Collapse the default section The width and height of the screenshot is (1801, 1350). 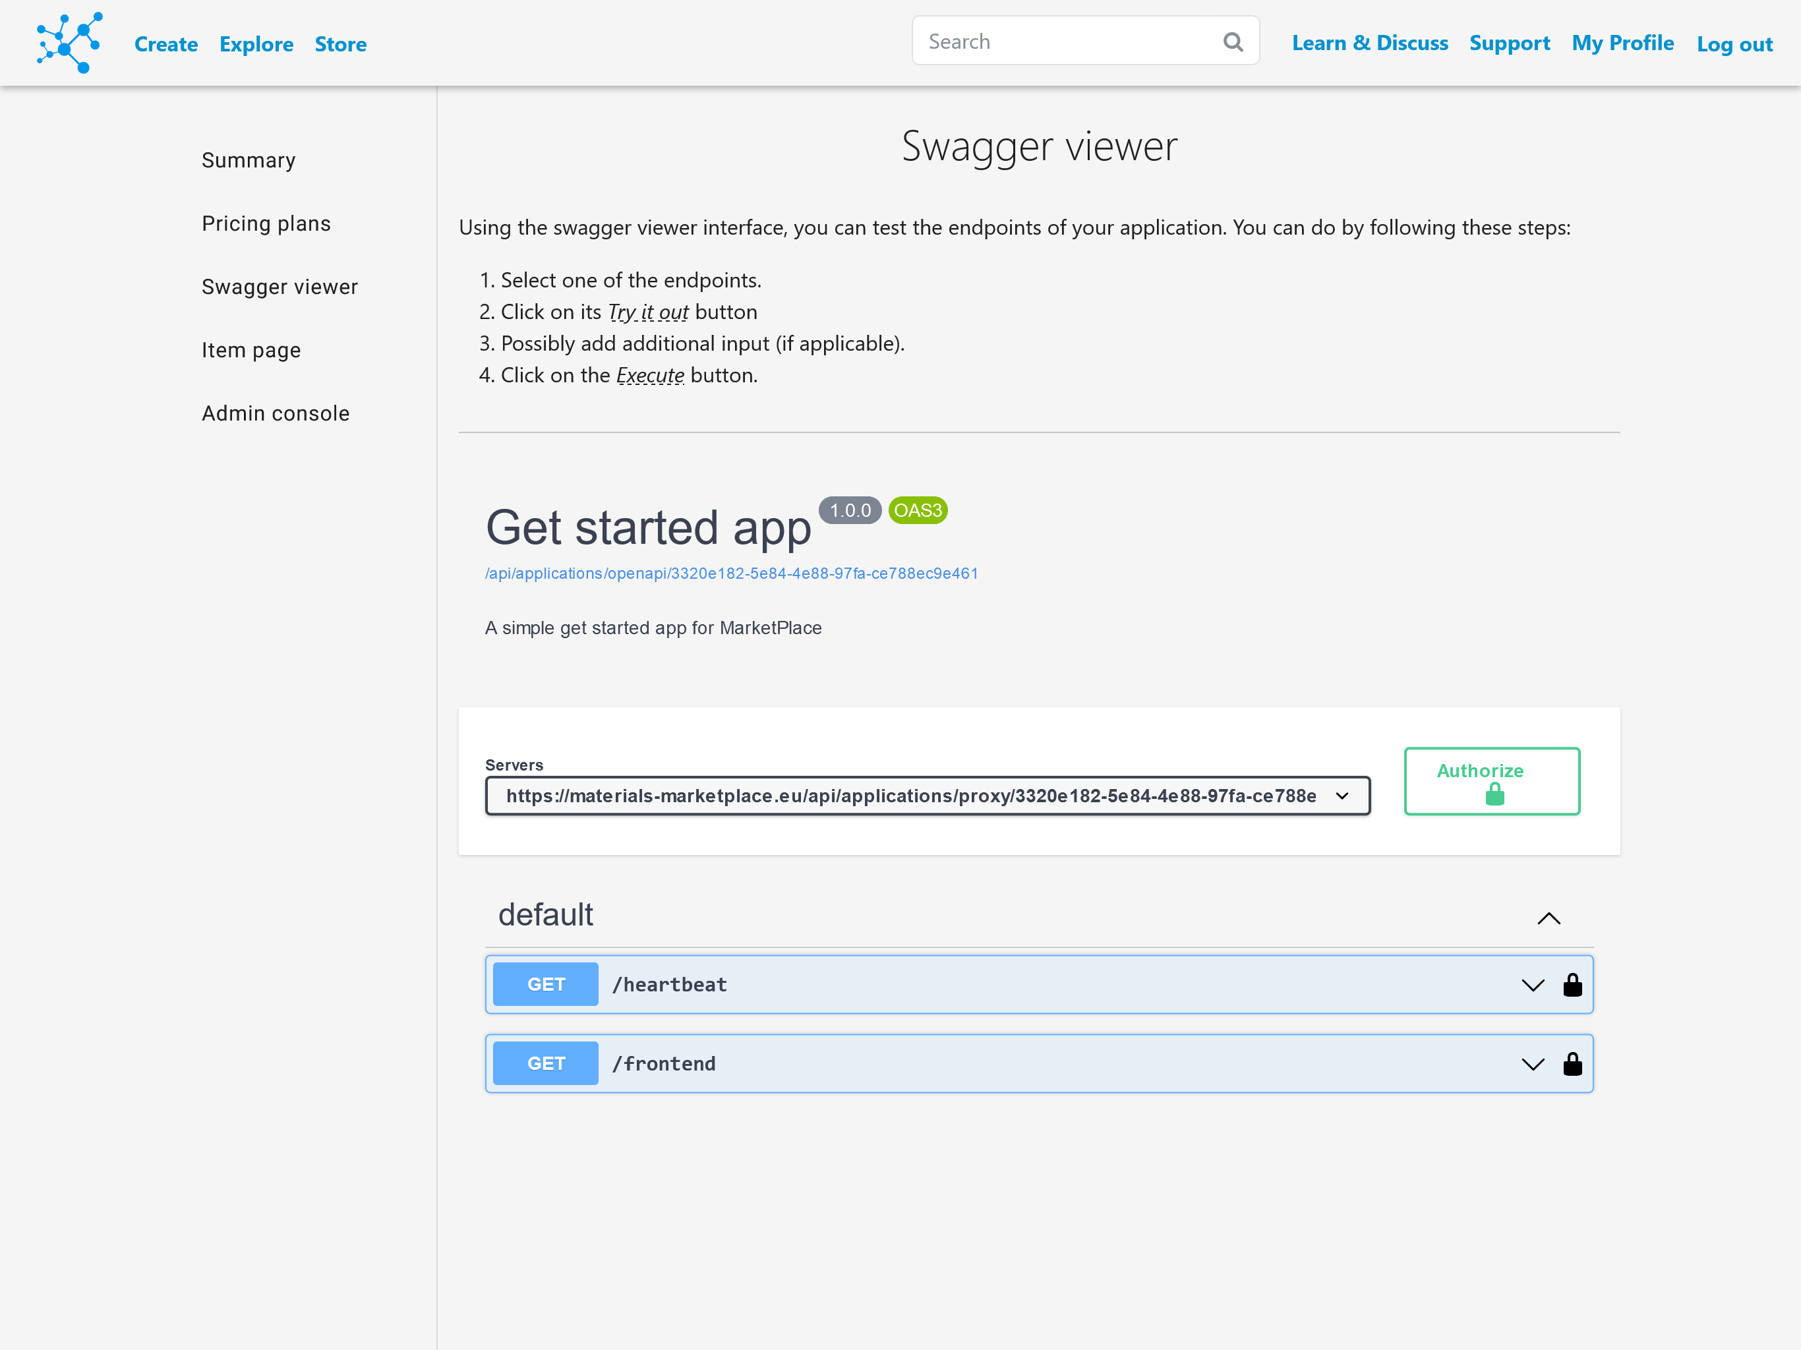point(1548,918)
